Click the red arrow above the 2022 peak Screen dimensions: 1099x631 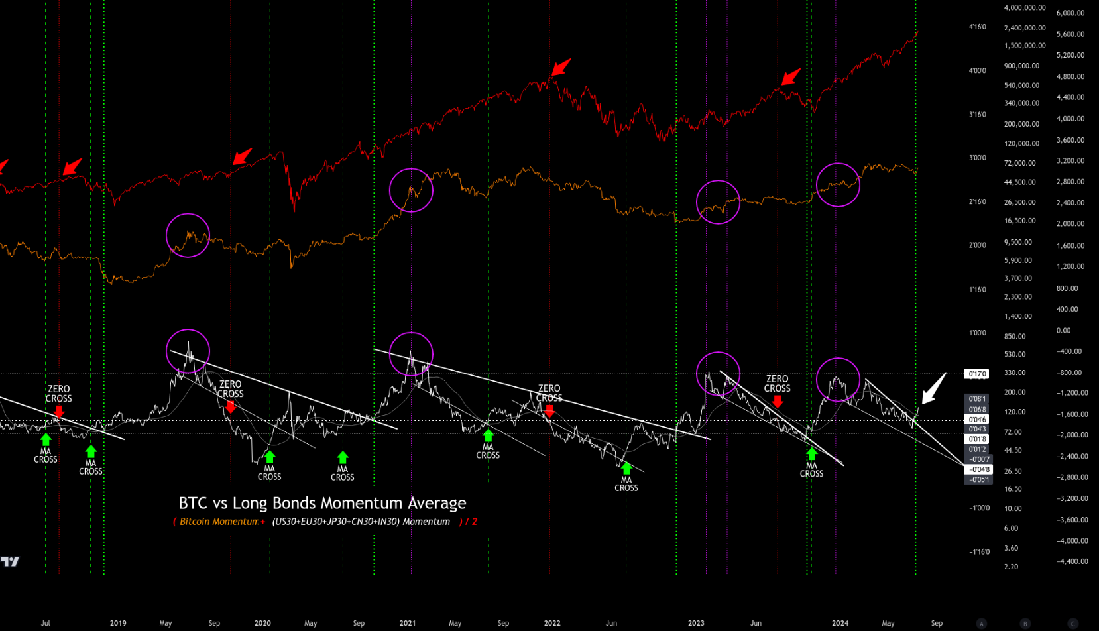pyautogui.click(x=561, y=67)
